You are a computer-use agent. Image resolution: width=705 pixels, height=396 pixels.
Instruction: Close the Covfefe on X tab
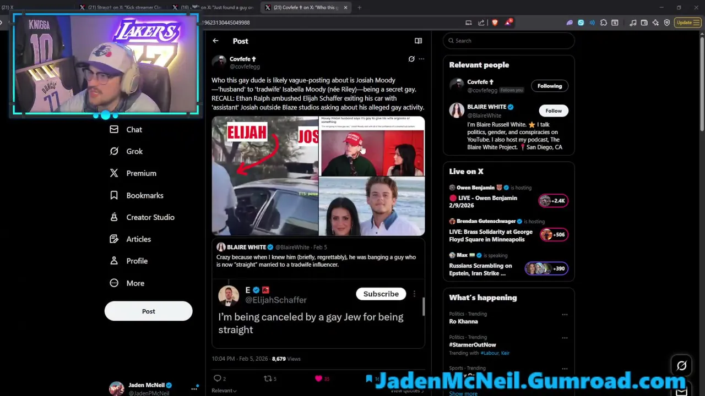click(345, 7)
